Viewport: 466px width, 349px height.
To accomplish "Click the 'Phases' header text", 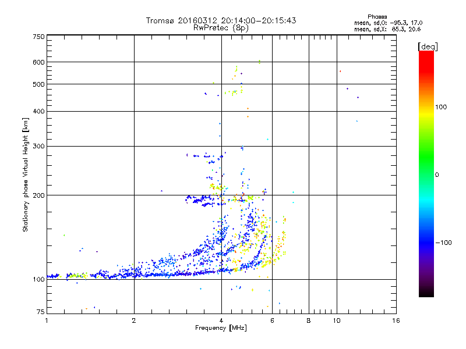I will click(x=377, y=17).
